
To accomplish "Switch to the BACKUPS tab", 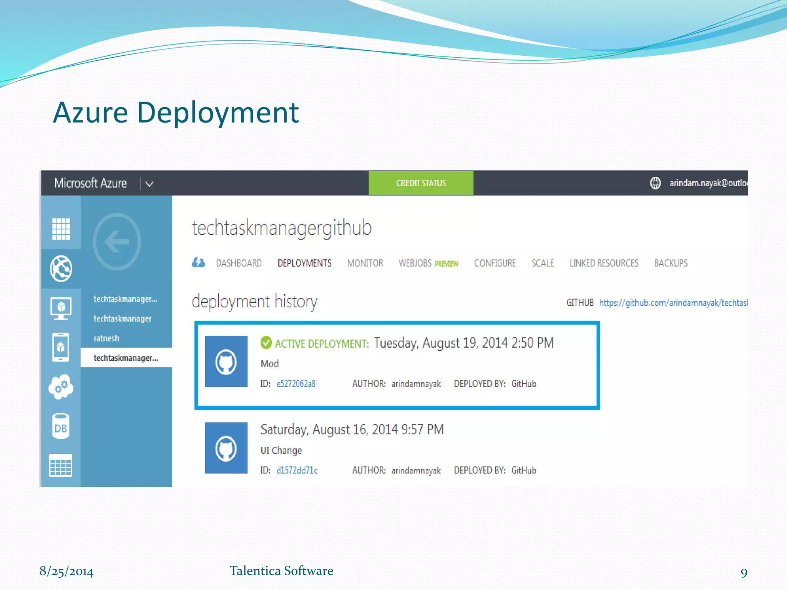I will pos(671,263).
